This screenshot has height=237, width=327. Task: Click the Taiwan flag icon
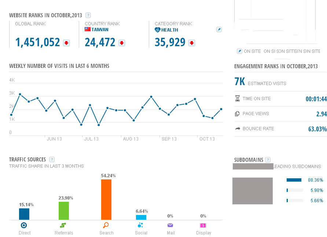pos(88,29)
